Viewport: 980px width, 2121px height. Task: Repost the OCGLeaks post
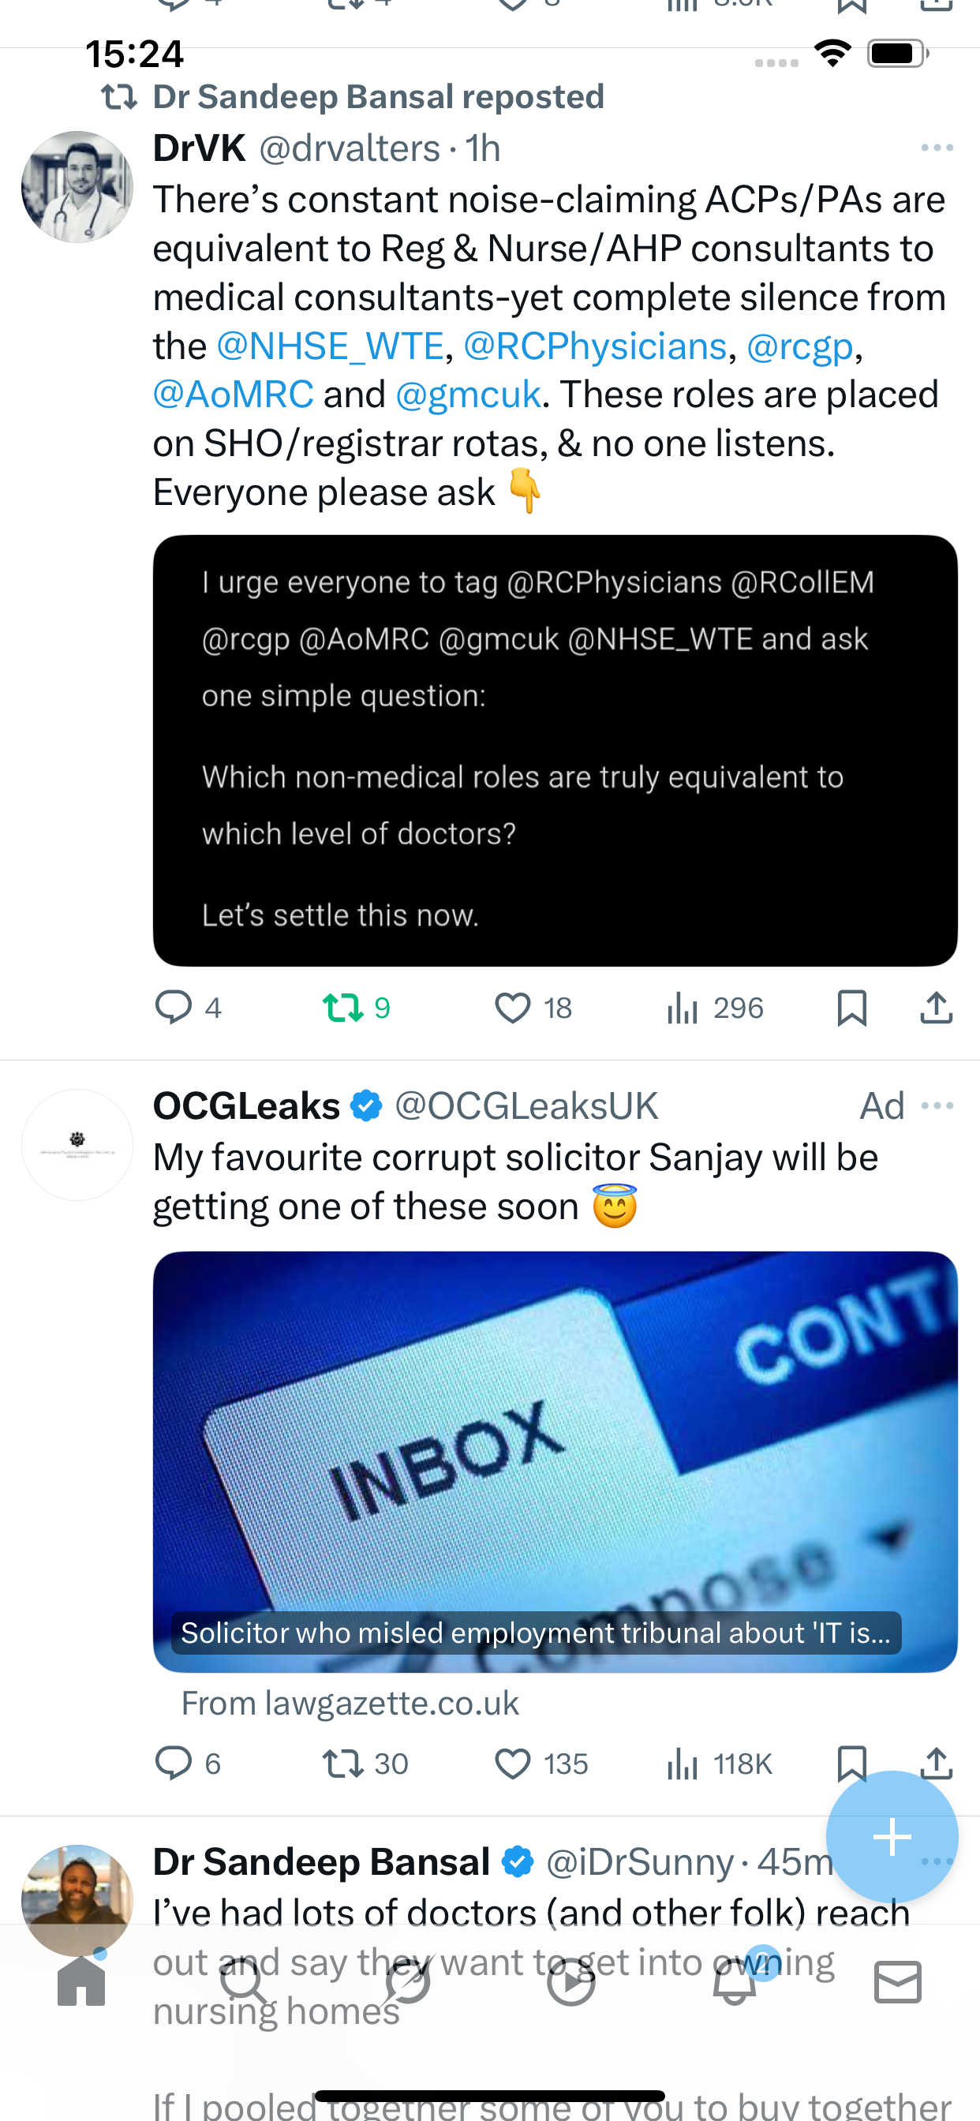[343, 1764]
